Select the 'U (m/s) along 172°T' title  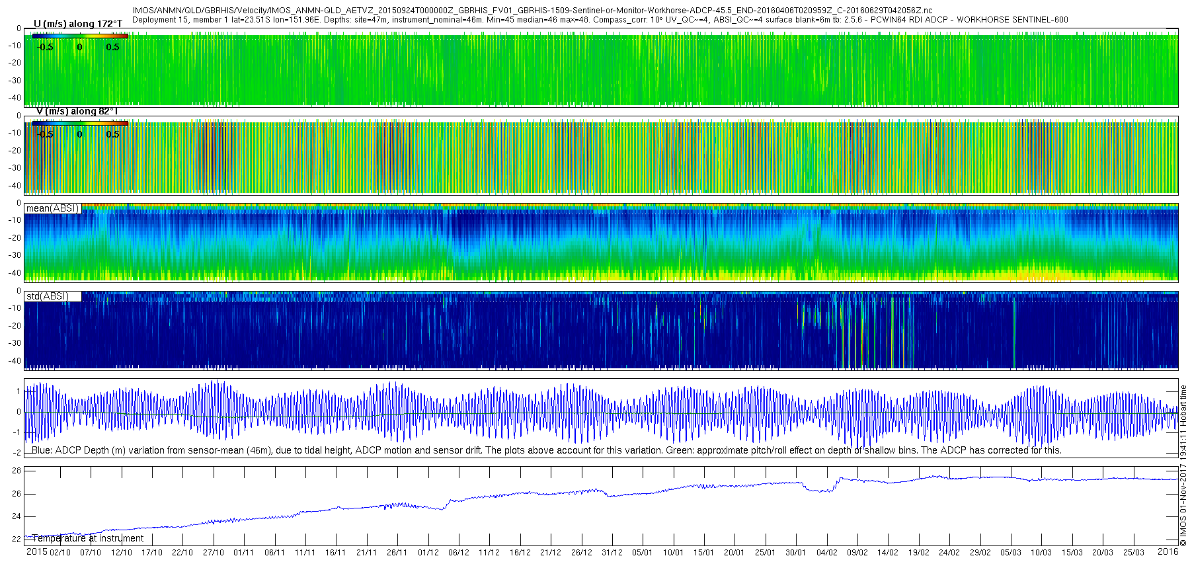(78, 24)
